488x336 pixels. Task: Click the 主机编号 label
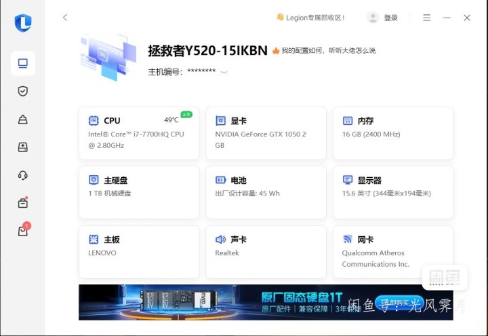coord(165,72)
